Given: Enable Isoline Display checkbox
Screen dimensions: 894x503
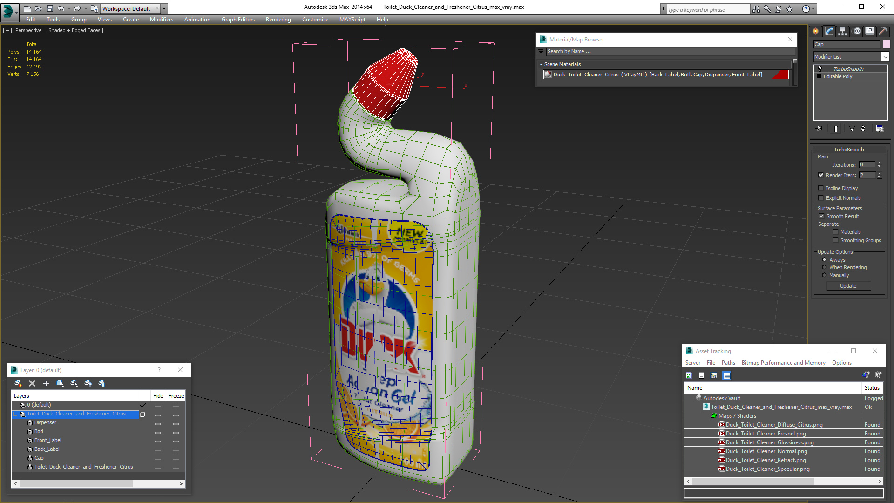Looking at the screenshot, I should 821,188.
